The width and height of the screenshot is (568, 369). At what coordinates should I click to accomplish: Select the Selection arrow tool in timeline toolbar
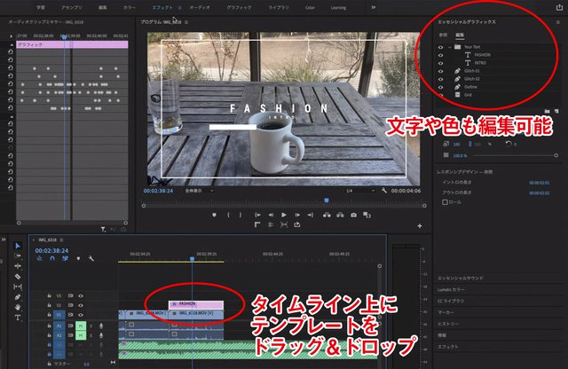[18, 246]
